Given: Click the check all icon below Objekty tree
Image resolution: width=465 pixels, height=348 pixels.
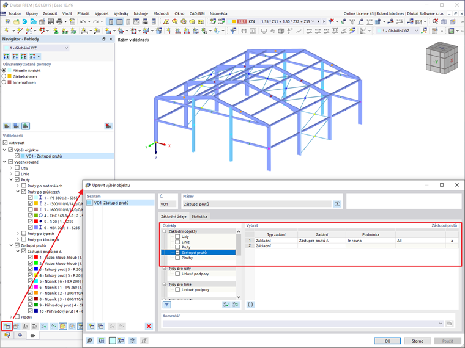Looking at the screenshot, I should (226, 305).
